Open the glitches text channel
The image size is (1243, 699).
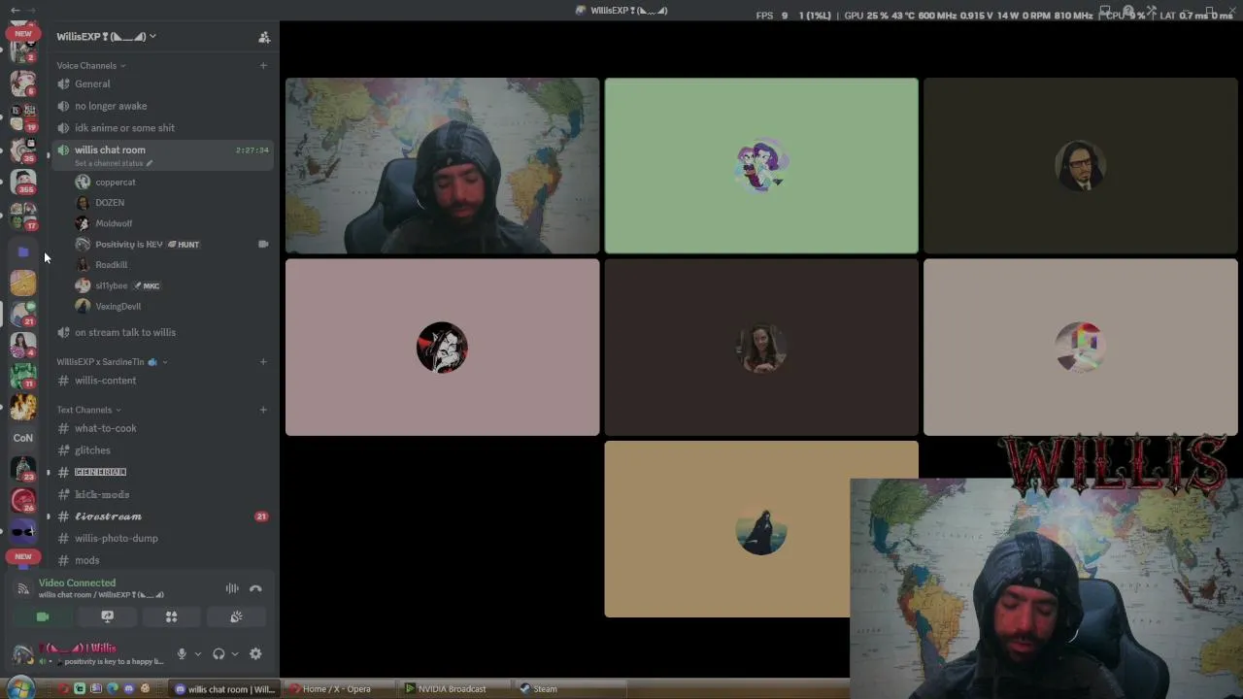click(163, 450)
